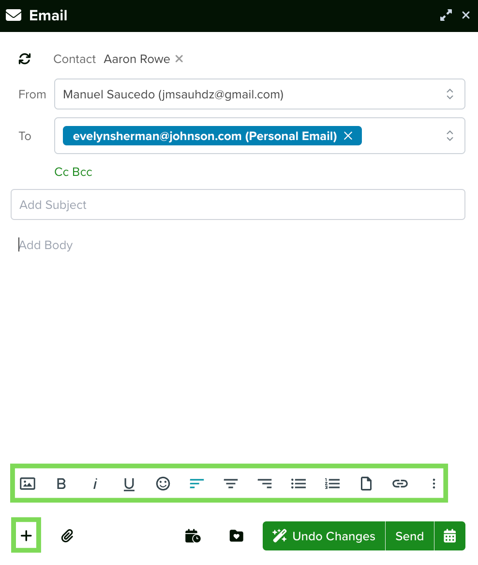Toggle underline formatting

tap(129, 484)
